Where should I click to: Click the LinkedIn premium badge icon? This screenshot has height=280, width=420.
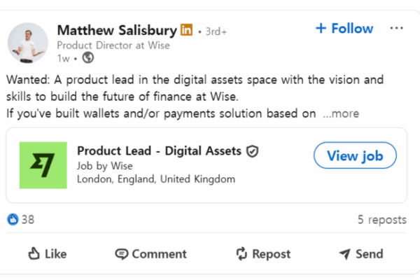click(x=186, y=29)
